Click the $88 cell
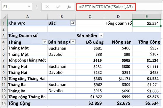The width and height of the screenshot is (163, 108). [90, 54]
